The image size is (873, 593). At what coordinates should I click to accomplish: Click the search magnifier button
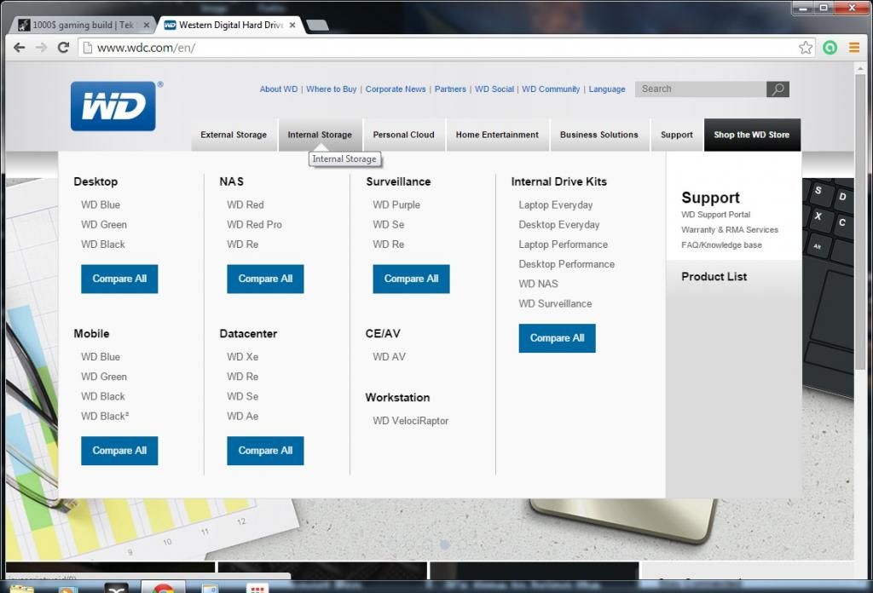tap(778, 89)
